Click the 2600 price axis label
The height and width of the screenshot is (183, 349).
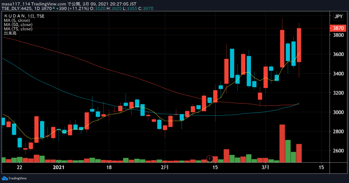[338, 151]
